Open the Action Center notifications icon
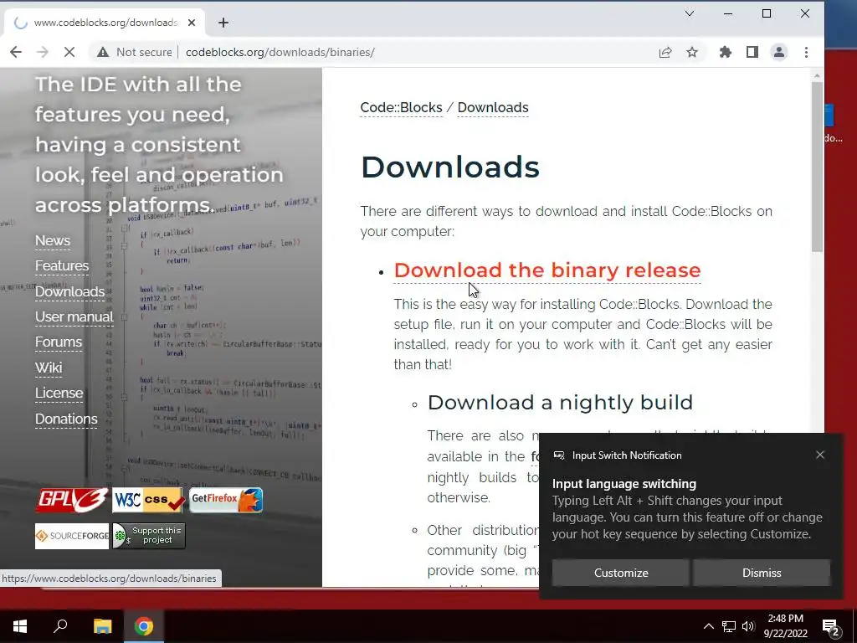857x643 pixels. point(831,626)
